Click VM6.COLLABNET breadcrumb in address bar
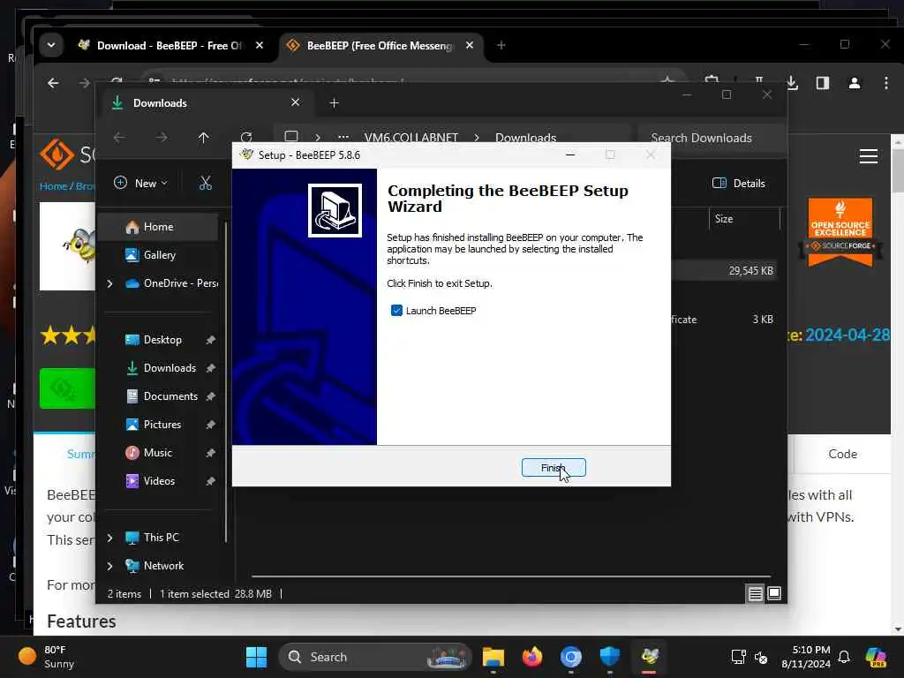 point(411,138)
